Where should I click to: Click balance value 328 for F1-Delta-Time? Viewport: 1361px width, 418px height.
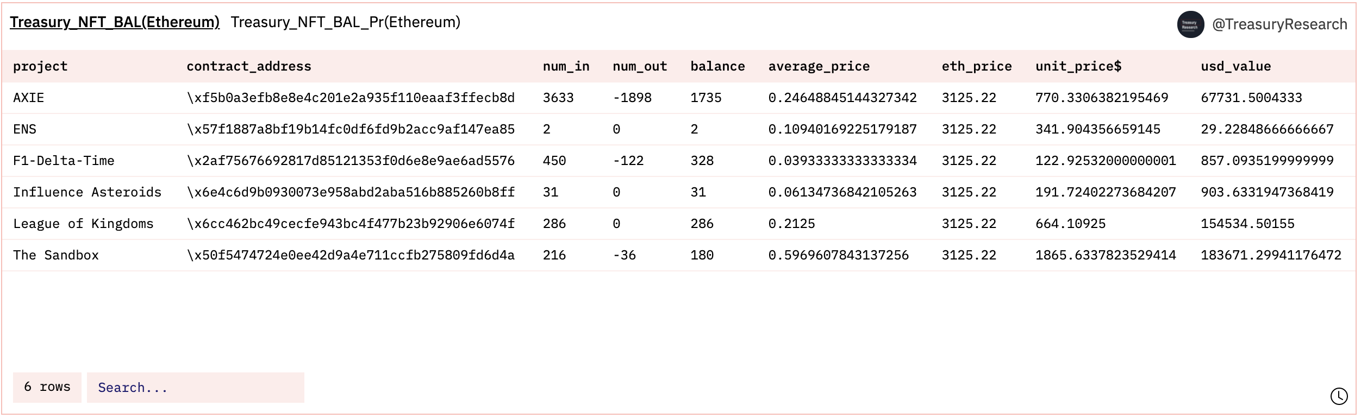(x=702, y=161)
